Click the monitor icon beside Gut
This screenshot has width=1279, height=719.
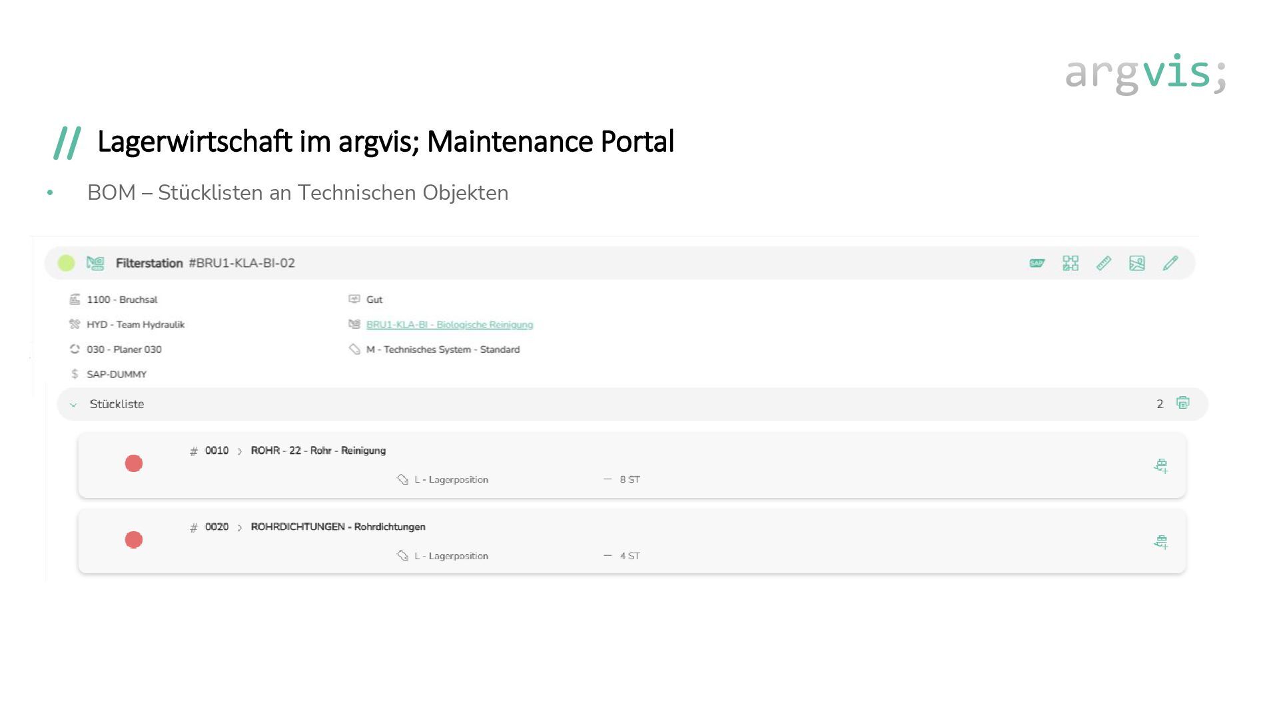pyautogui.click(x=354, y=300)
